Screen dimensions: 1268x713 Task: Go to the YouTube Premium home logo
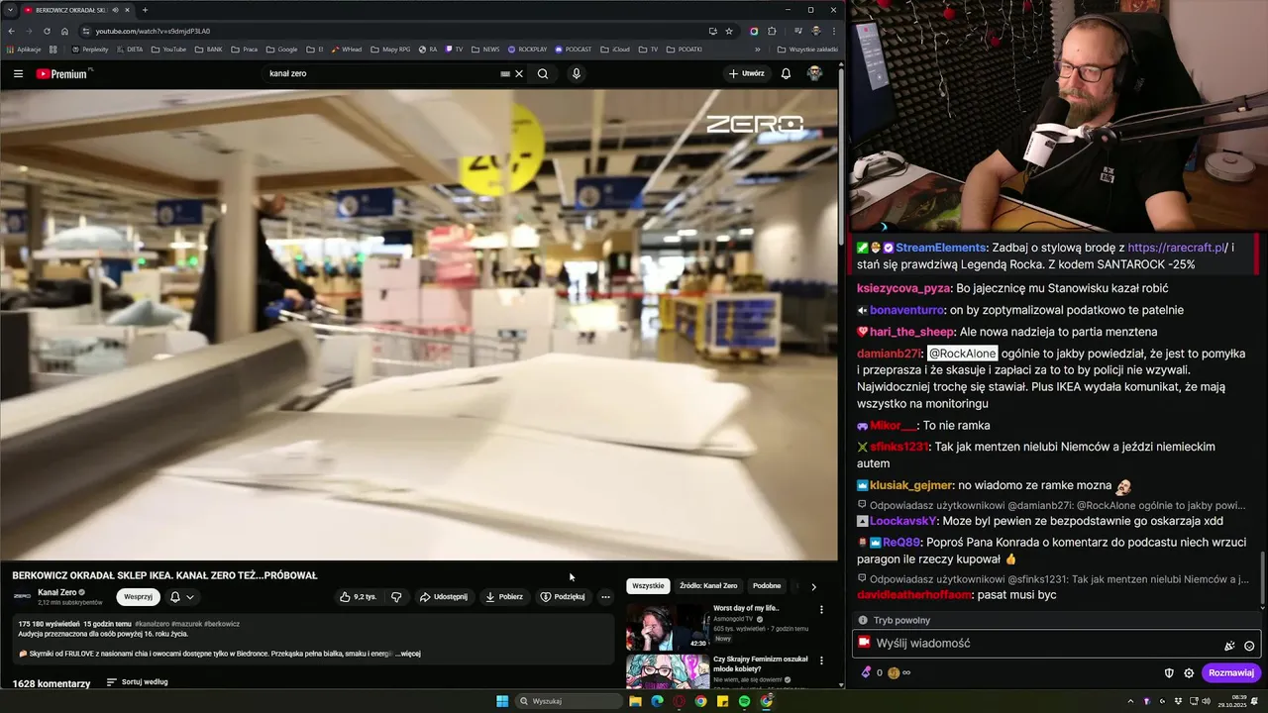[x=63, y=73]
